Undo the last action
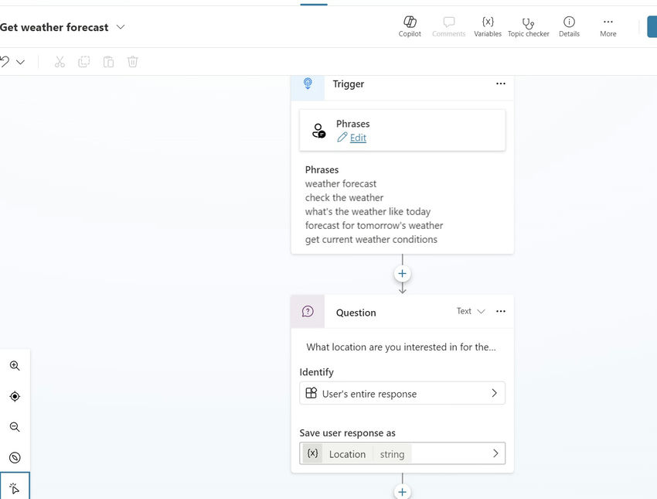Image resolution: width=657 pixels, height=499 pixels. click(5, 62)
